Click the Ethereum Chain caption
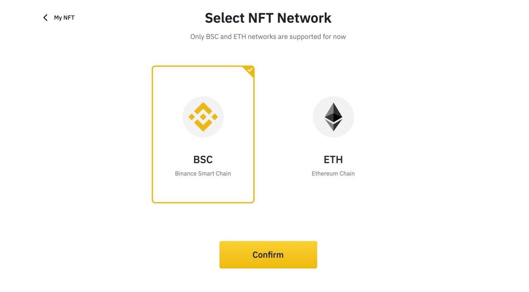The height and width of the screenshot is (292, 529). click(333, 173)
